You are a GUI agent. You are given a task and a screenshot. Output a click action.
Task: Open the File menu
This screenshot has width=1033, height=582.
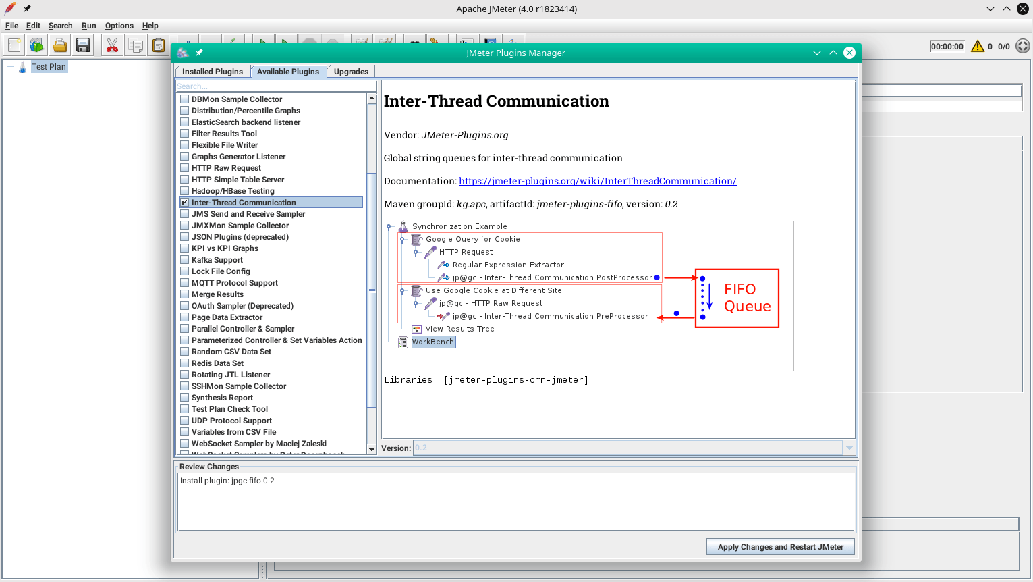pos(12,26)
